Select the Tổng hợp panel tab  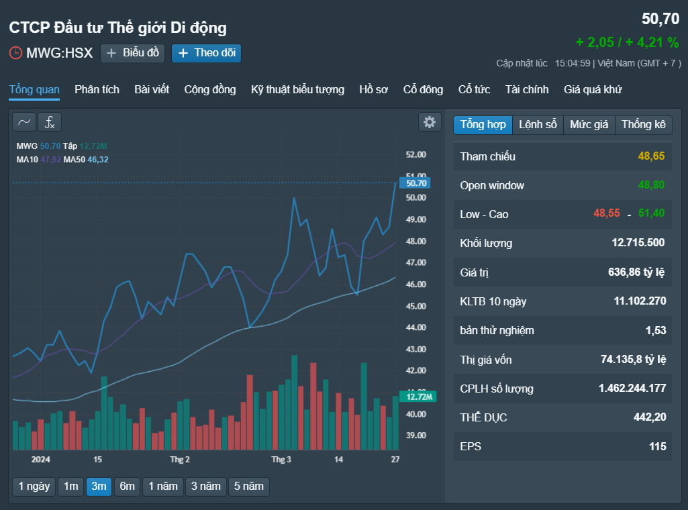point(483,125)
